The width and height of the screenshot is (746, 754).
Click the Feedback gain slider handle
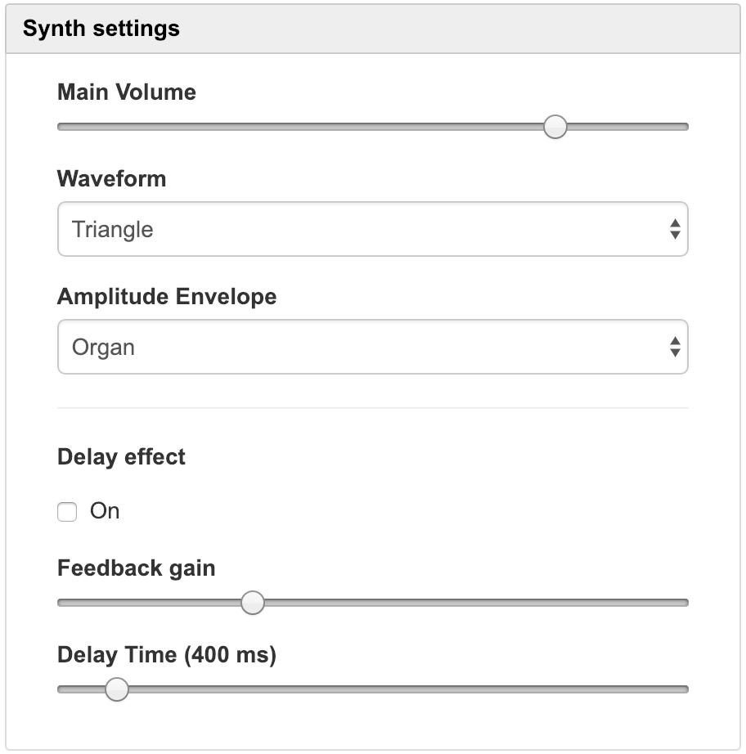pos(253,603)
